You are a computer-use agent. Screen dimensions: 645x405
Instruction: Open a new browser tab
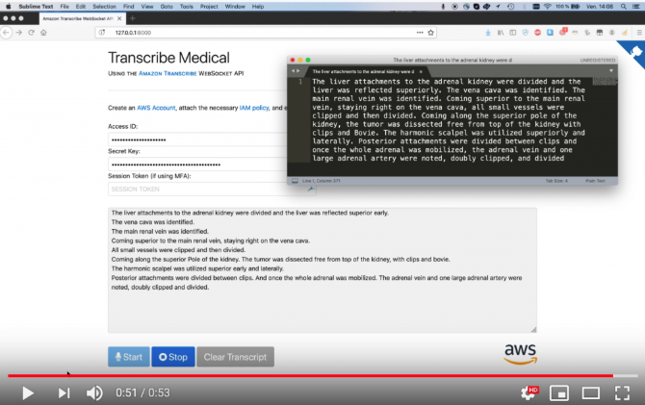coord(133,18)
